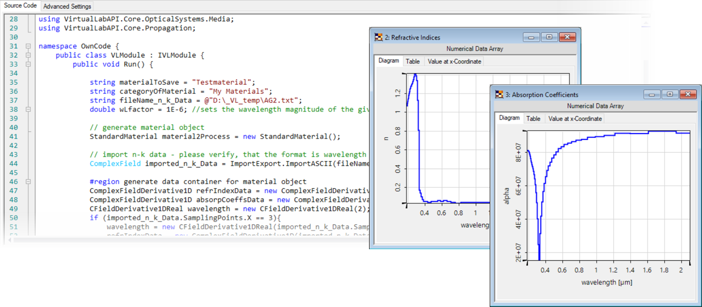Close the Refractive Indices window
702x307 pixels.
tap(567, 37)
